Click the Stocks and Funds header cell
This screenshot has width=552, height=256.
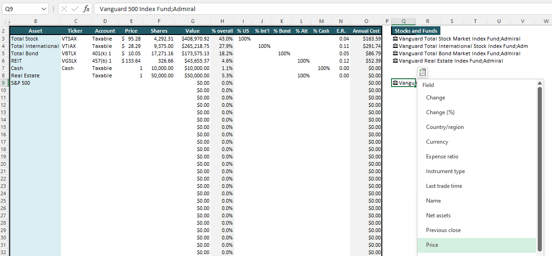coord(416,31)
